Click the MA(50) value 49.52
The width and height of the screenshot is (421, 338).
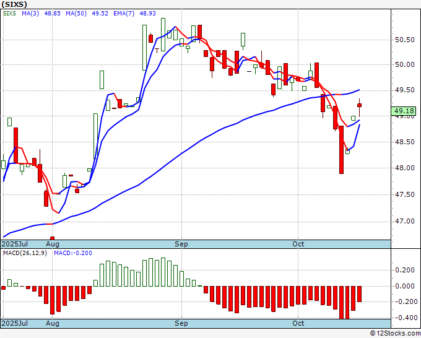pyautogui.click(x=100, y=13)
